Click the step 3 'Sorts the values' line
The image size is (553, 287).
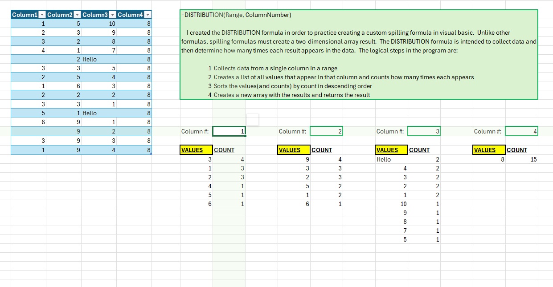coord(290,86)
